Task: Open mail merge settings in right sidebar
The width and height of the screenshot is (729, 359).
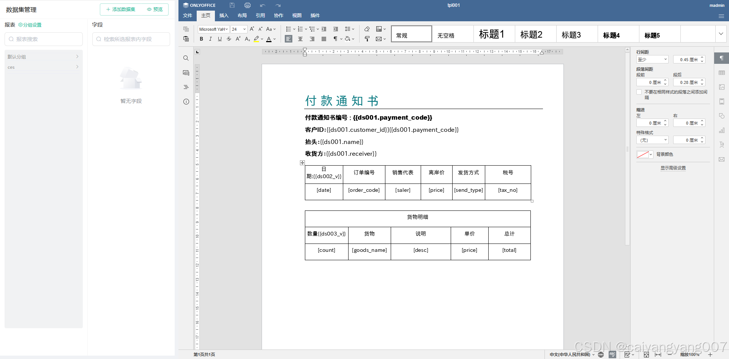Action: 722,159
